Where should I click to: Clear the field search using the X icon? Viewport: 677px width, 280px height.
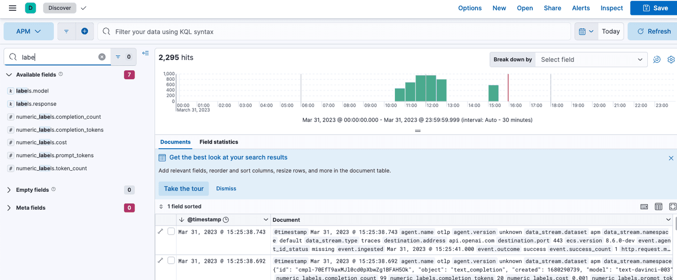coord(102,56)
